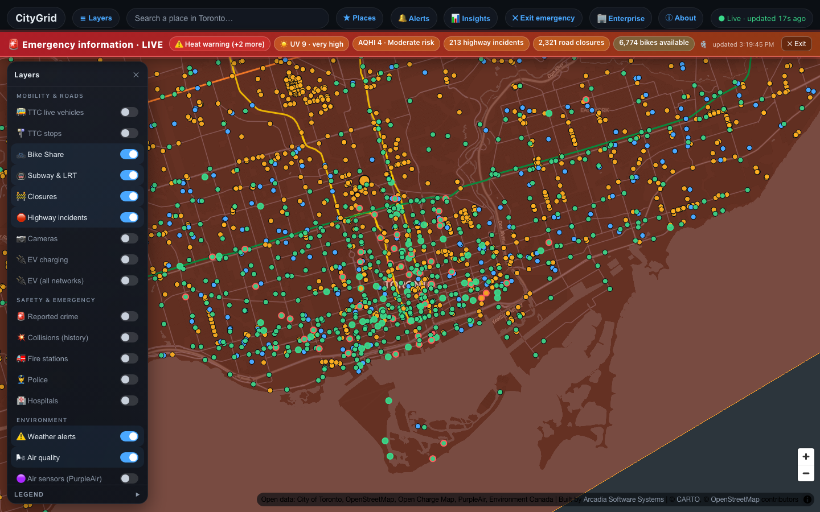The width and height of the screenshot is (820, 512).
Task: Click the CityGrid logo button
Action: (x=36, y=18)
